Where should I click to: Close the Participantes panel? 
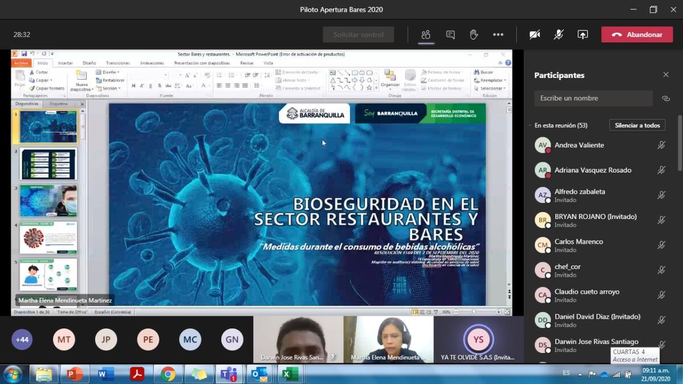pos(665,75)
